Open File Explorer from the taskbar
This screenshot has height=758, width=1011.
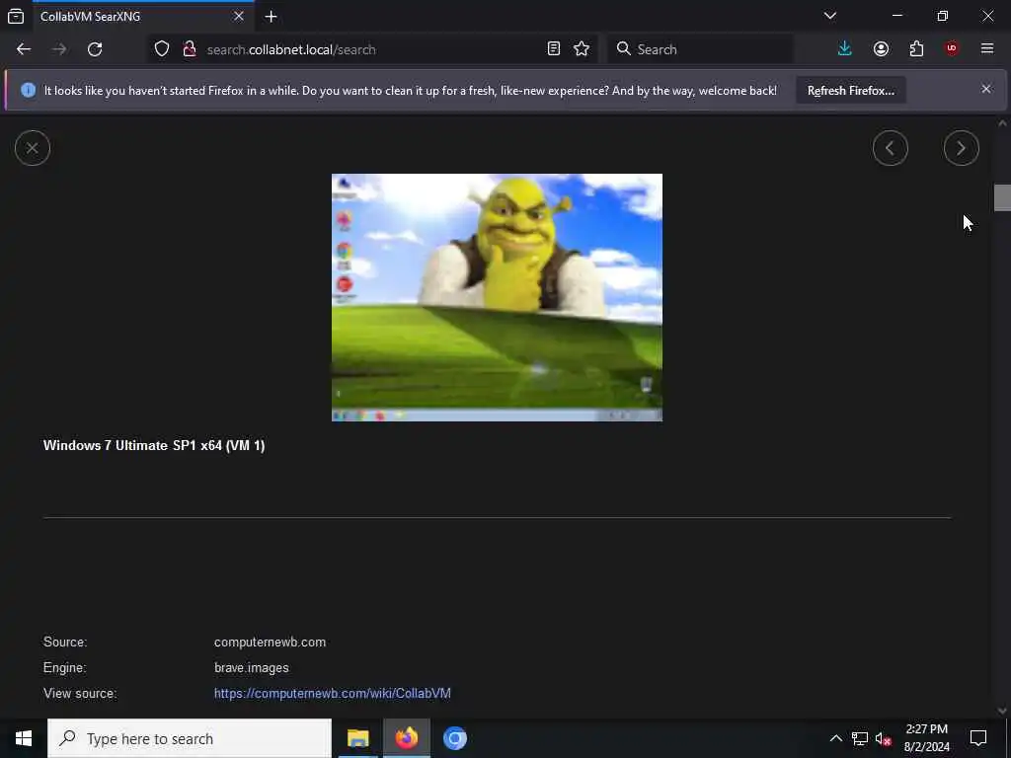(357, 738)
